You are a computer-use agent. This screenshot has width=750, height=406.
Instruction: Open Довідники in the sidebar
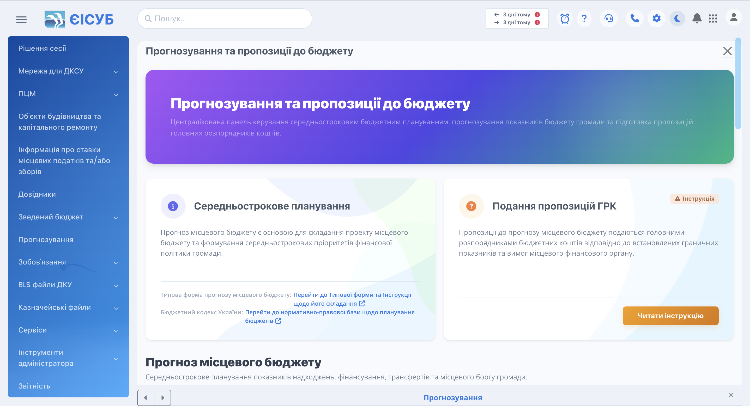(x=68, y=194)
